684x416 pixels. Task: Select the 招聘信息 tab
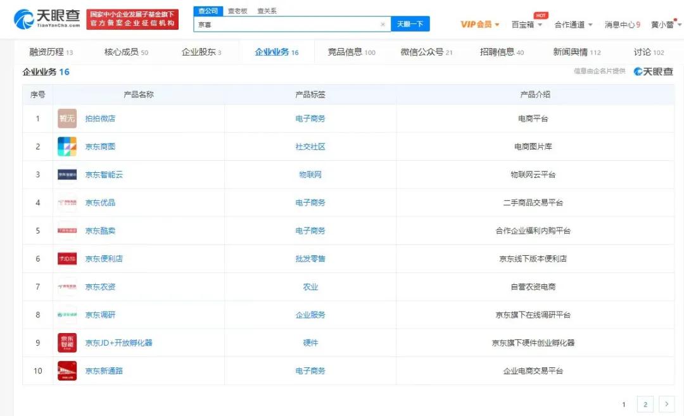[502, 52]
